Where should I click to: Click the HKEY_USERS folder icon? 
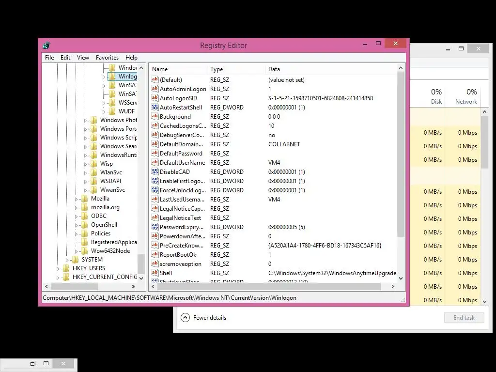66,268
